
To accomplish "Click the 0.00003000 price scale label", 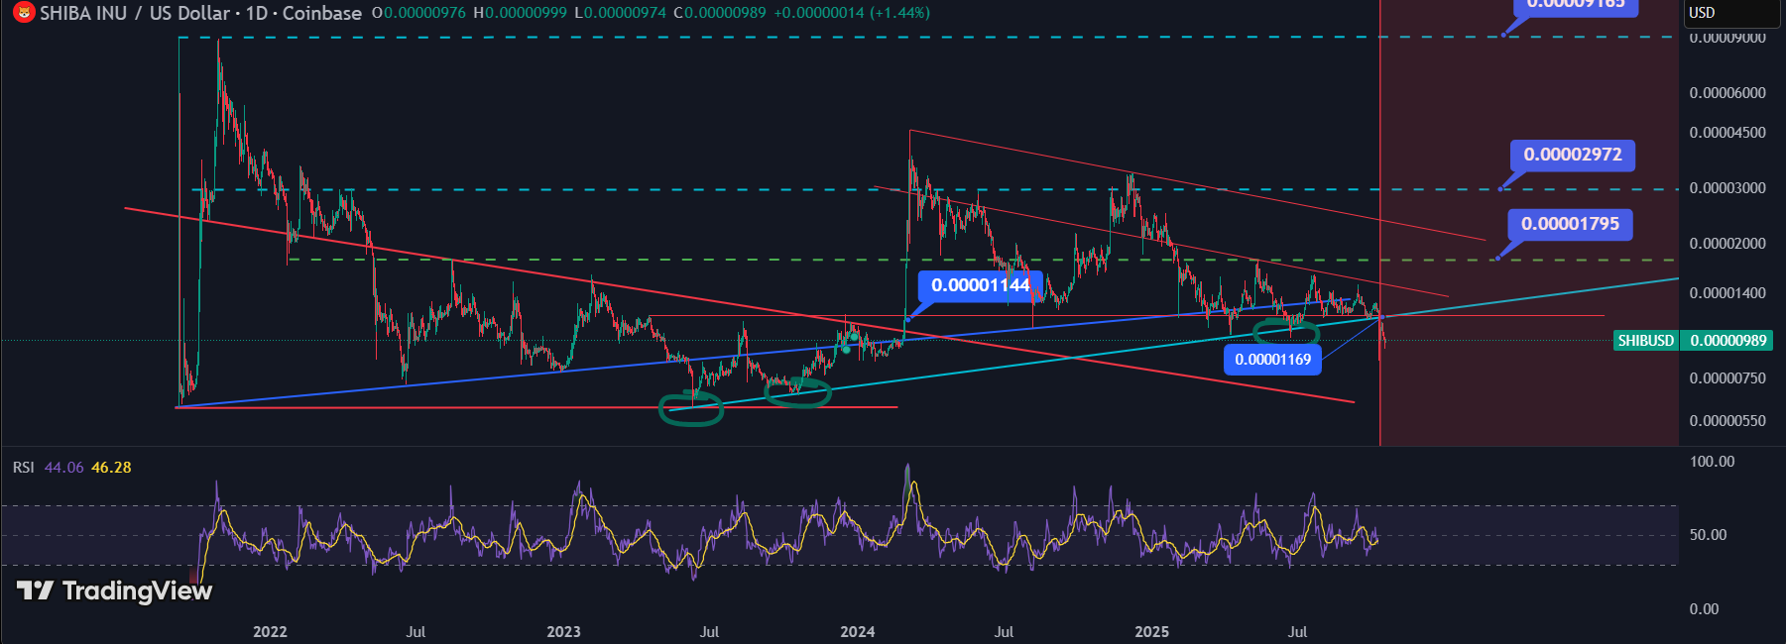I will (1726, 188).
